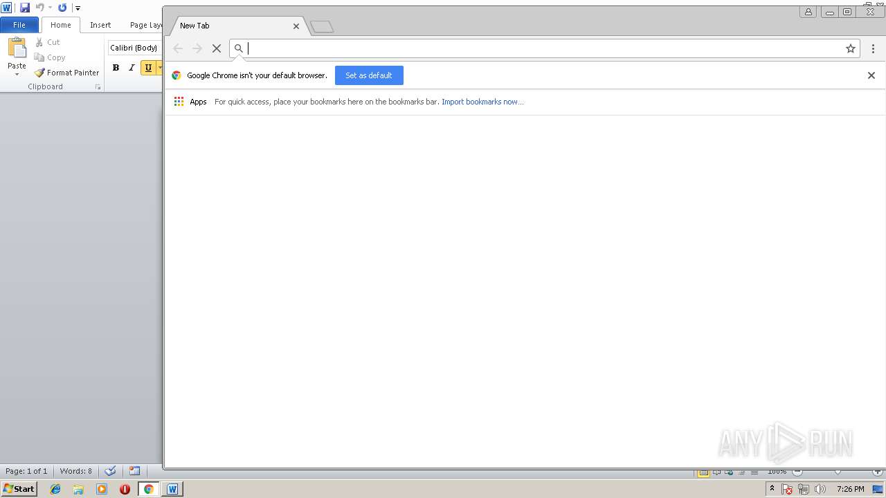Click Words: 8 in status bar
This screenshot has width=886, height=498.
coord(76,471)
